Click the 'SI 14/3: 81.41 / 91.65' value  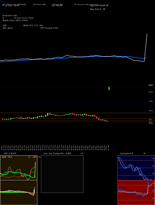[x=24, y=18]
